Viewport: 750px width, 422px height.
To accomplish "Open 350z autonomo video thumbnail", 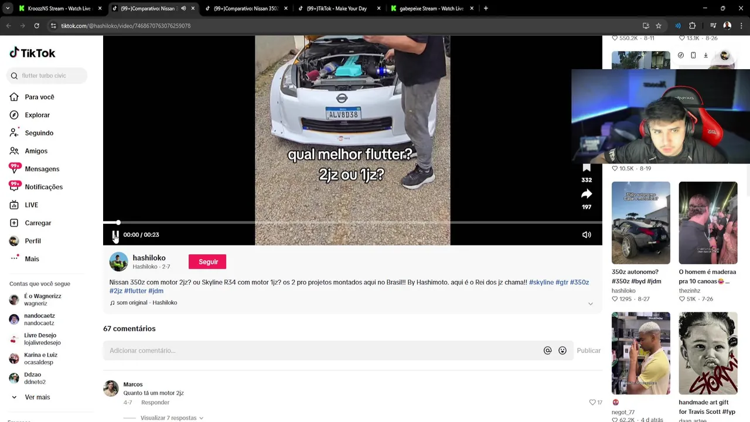I will [x=640, y=223].
